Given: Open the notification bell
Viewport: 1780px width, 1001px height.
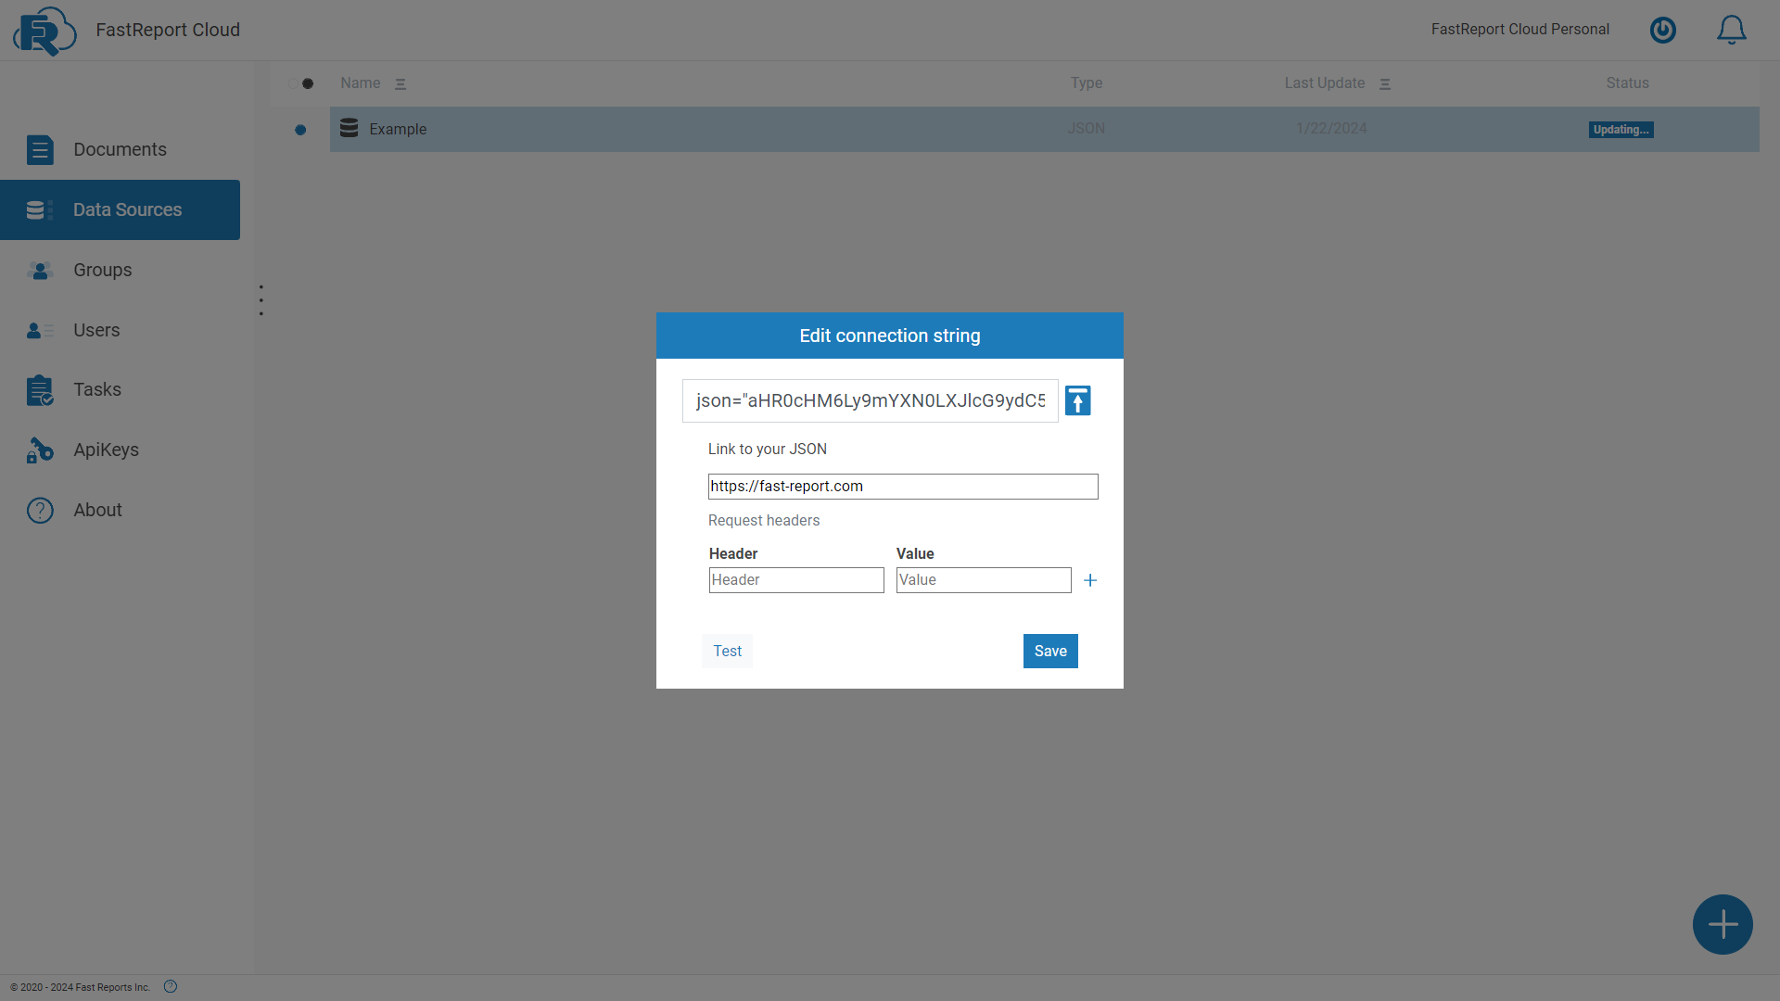Looking at the screenshot, I should (1730, 30).
